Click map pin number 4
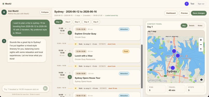Image resolution: width=209 pixels, height=97 pixels. pyautogui.click(x=178, y=56)
